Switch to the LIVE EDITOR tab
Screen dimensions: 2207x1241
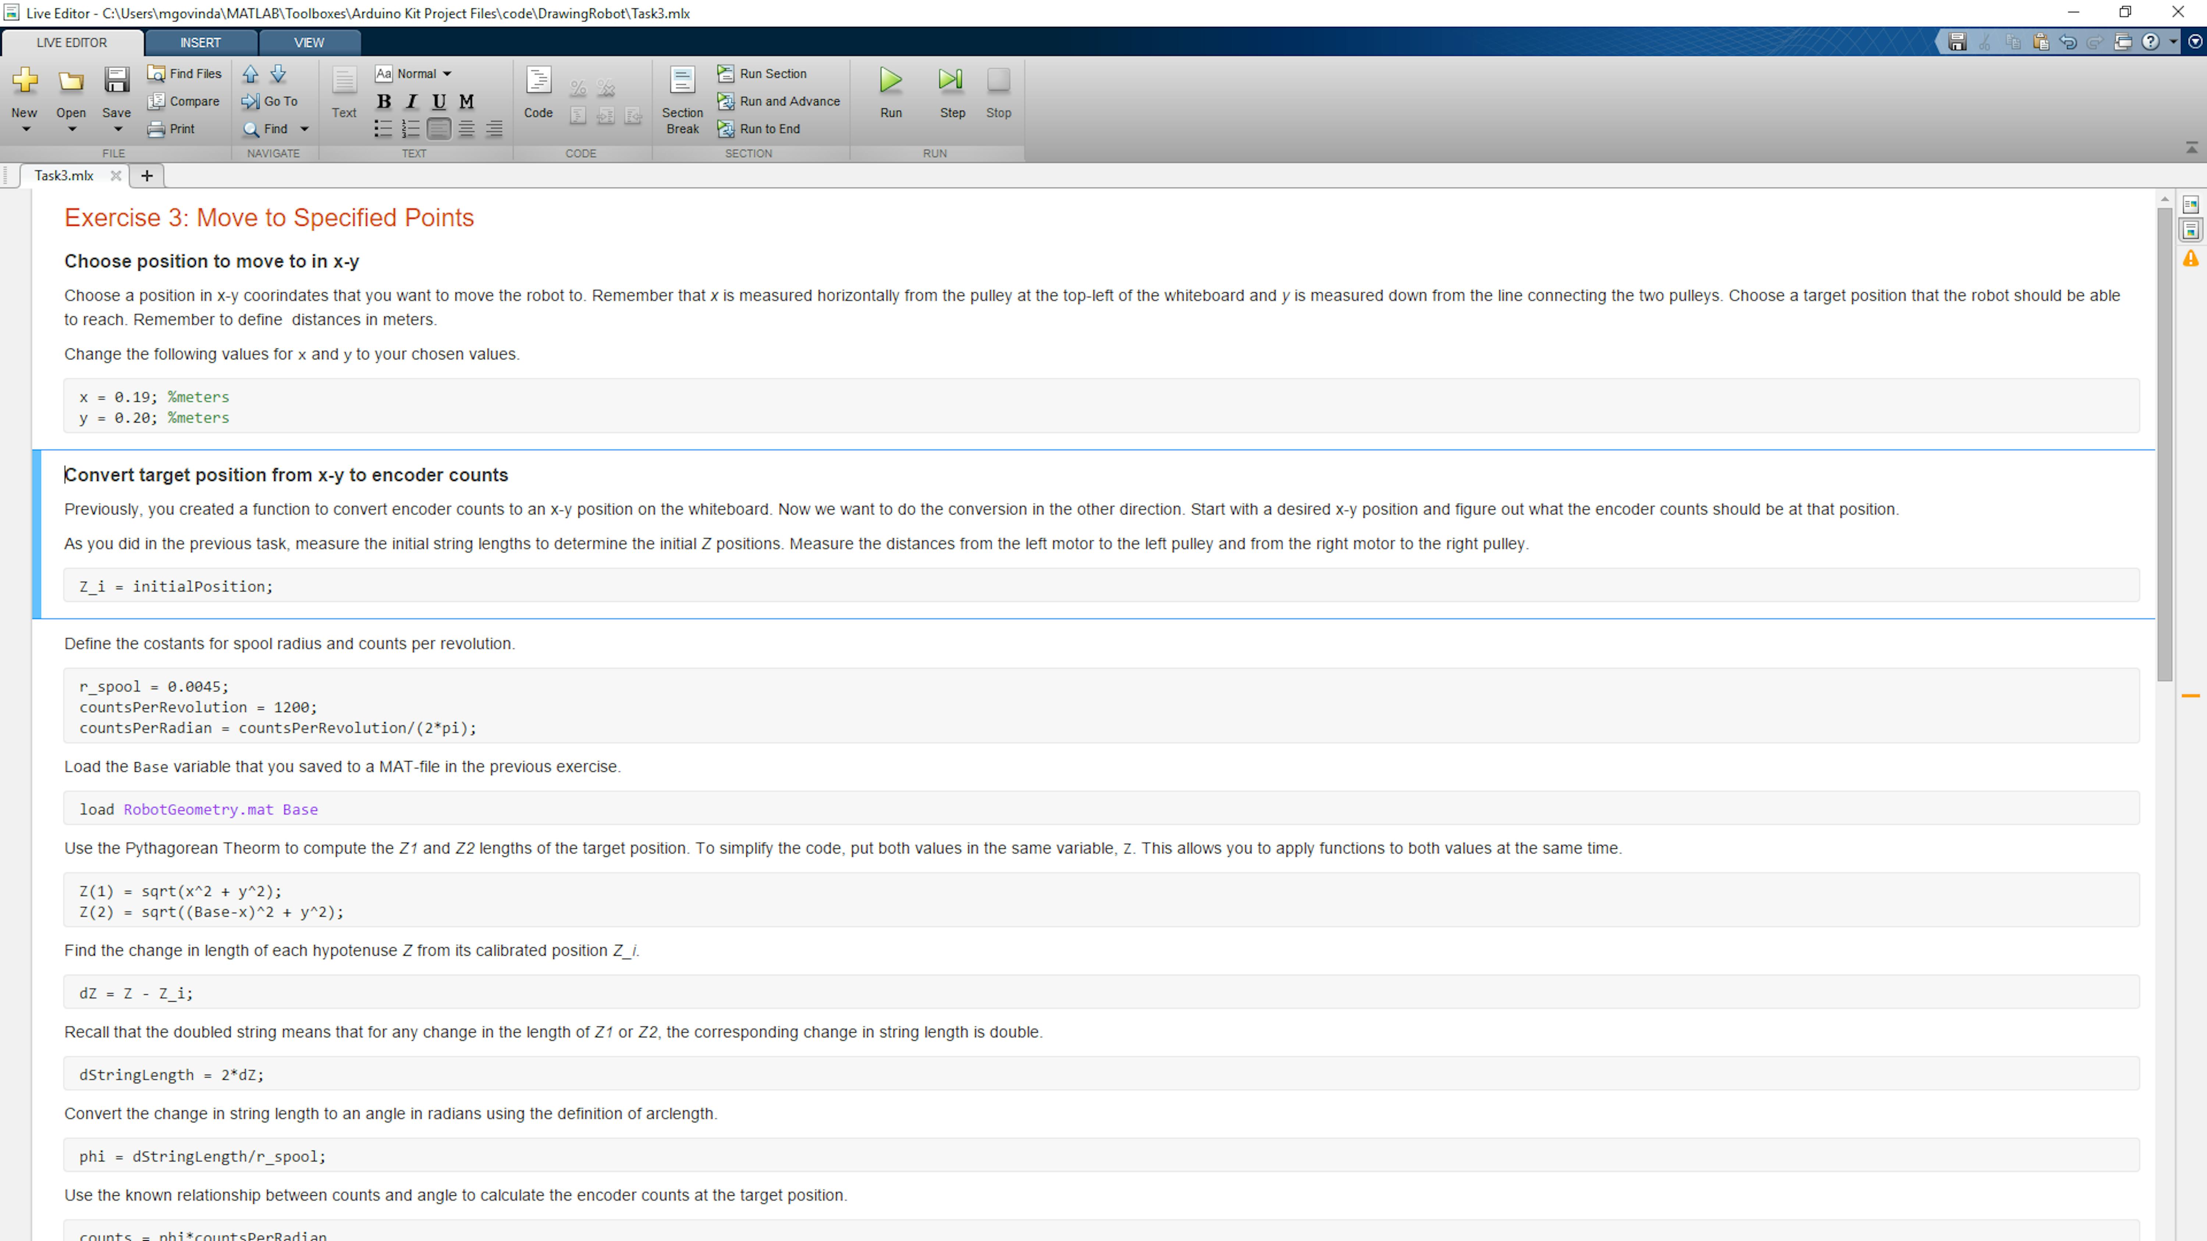point(72,43)
